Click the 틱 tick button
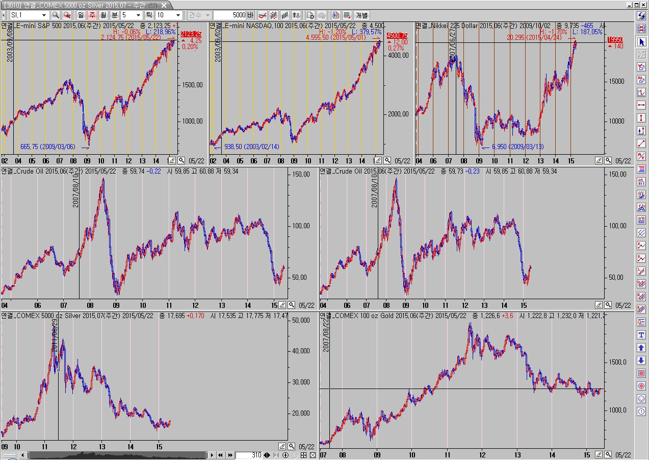Viewport: 649px width, 460px height. pyautogui.click(x=149, y=15)
